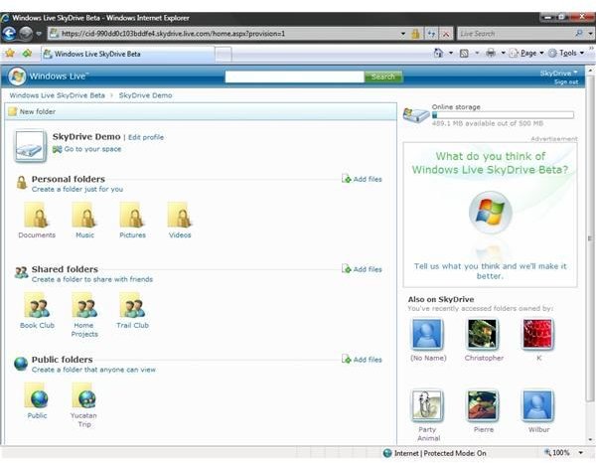The height and width of the screenshot is (463, 596).
Task: Click the SkyDrive Demo profile picture
Action: point(30,146)
